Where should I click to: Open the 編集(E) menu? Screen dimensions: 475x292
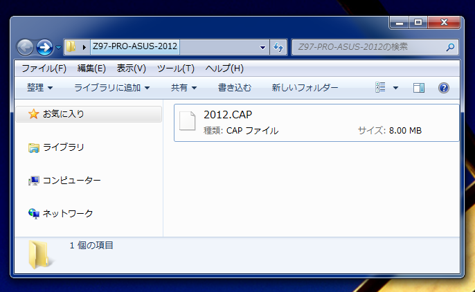click(x=91, y=69)
